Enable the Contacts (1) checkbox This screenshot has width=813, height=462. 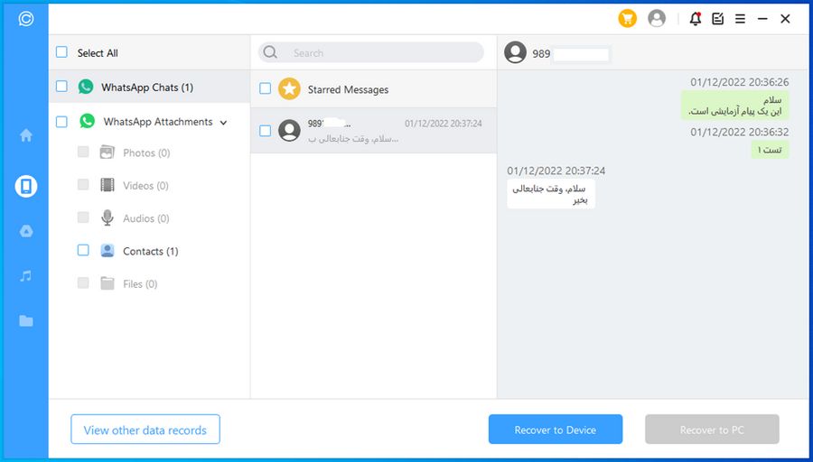click(x=83, y=251)
